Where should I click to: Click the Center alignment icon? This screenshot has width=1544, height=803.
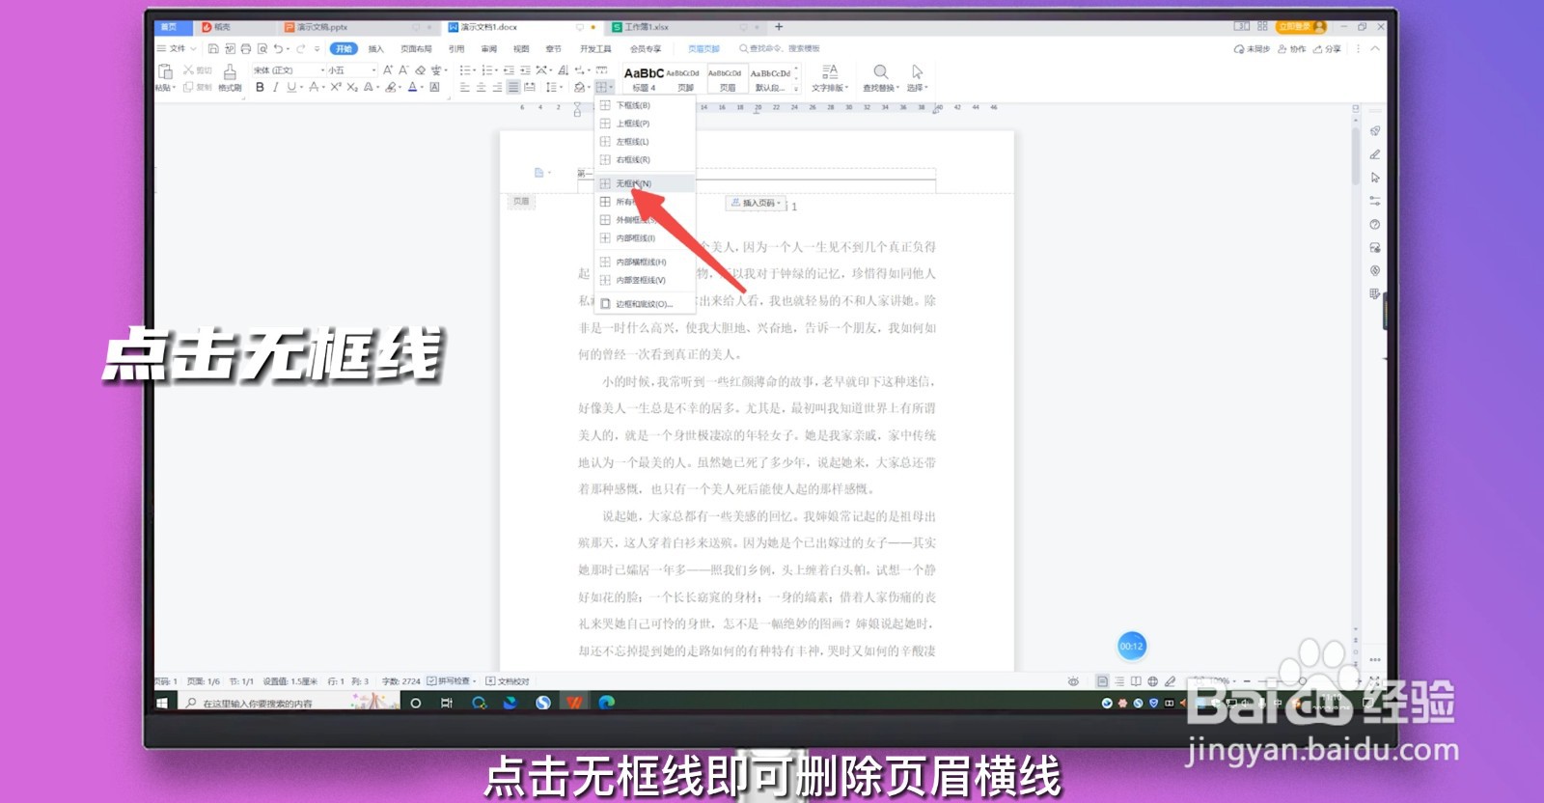(x=481, y=87)
